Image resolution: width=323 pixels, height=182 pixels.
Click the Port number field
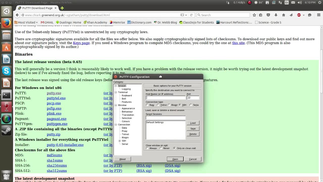coord(193,98)
